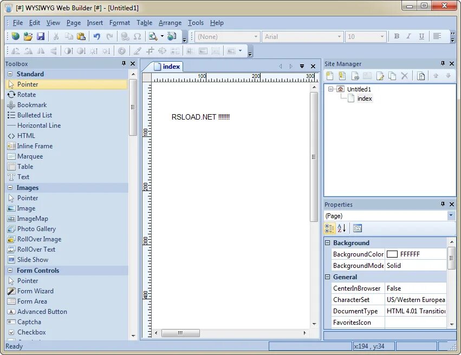The image size is (461, 355).
Task: Select the Rotate tool in Toolbox
Action: [x=67, y=95]
